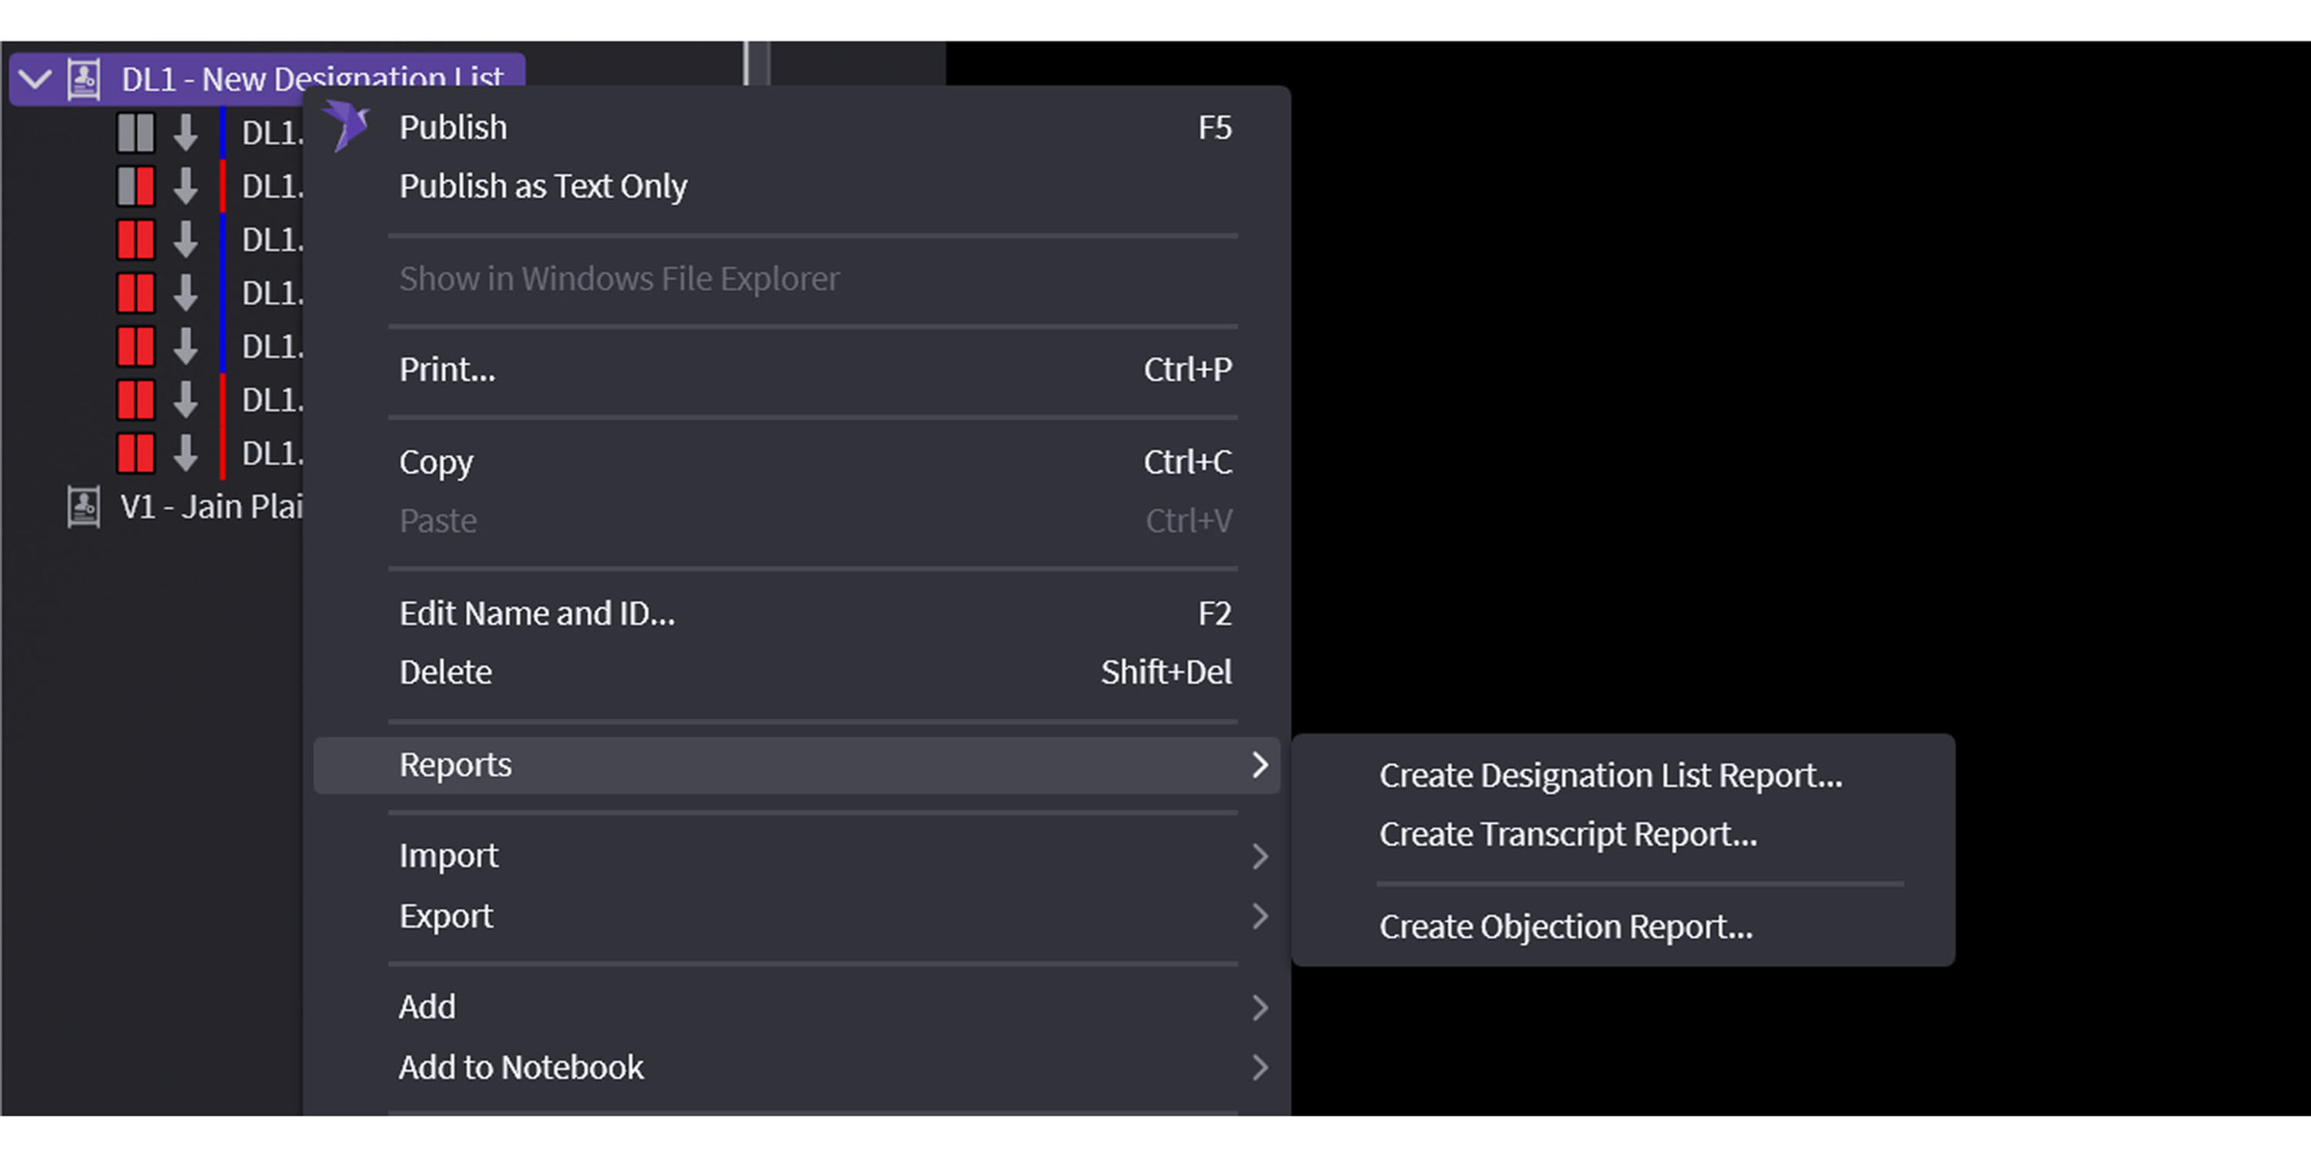This screenshot has height=1155, width=2311.
Task: Choose Create Objection Report
Action: tap(1565, 926)
